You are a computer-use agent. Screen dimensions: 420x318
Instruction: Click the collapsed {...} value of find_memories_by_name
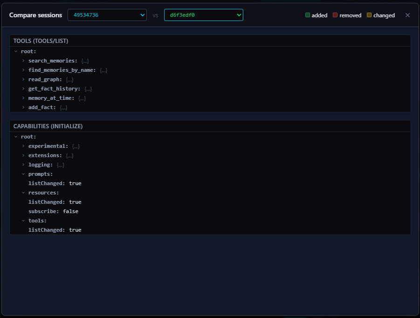103,70
